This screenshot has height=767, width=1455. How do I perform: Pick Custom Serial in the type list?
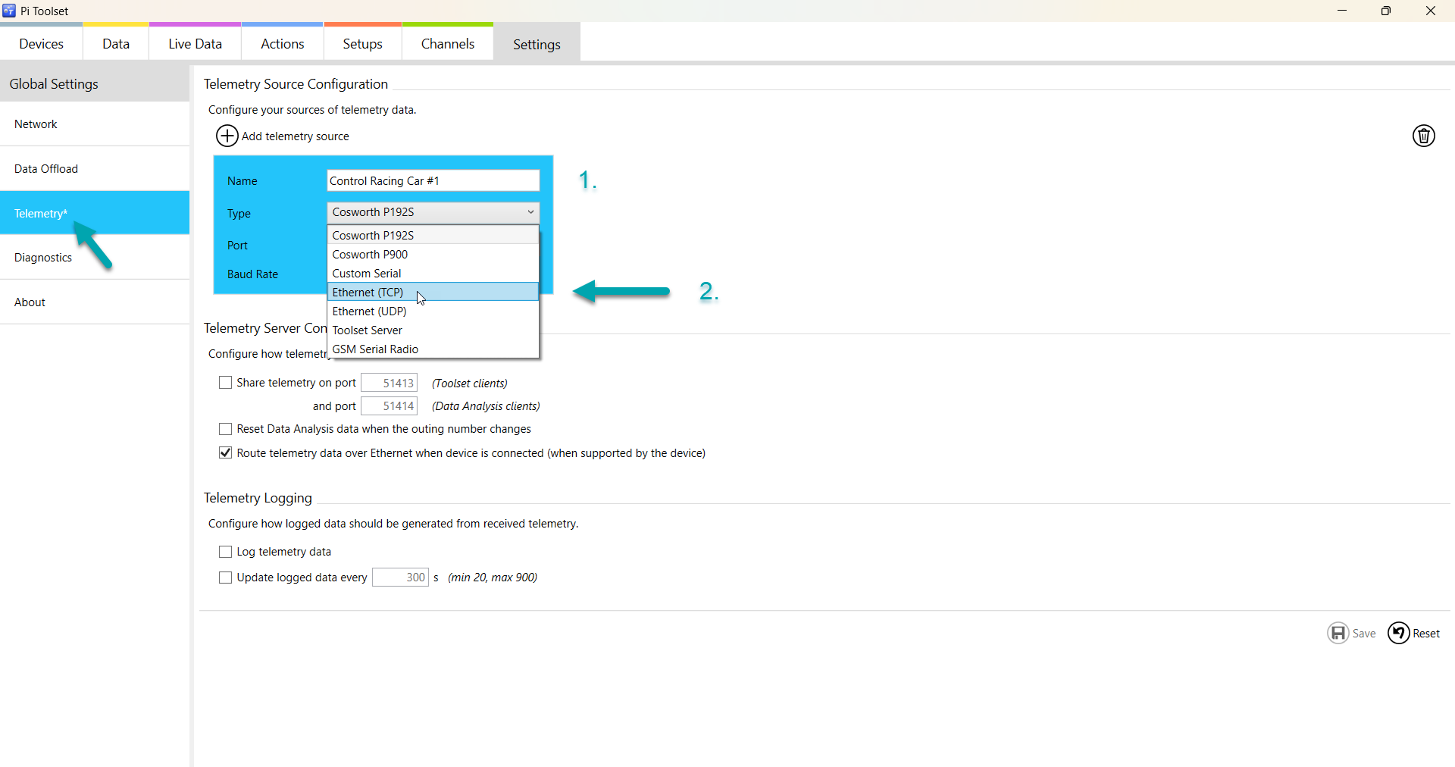(x=433, y=274)
